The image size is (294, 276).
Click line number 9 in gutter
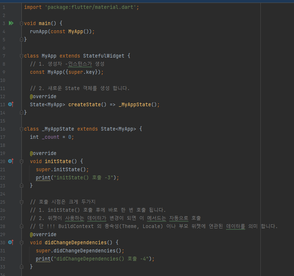4,72
